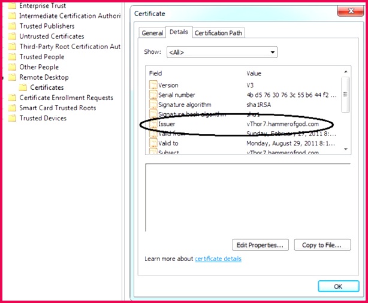
Task: Click the Third-Party Root Certification folder icon
Action: (12, 47)
